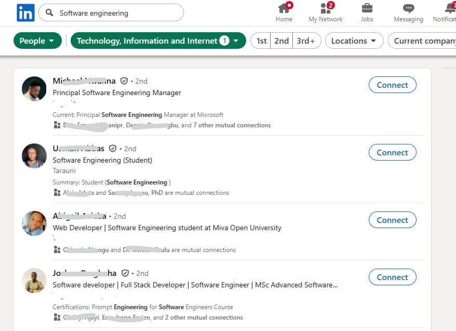Click the verification badge on the Student result

coord(113,149)
